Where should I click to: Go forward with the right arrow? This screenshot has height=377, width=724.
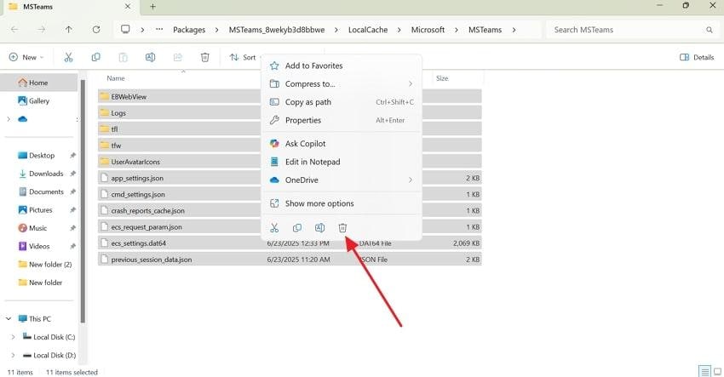point(42,30)
